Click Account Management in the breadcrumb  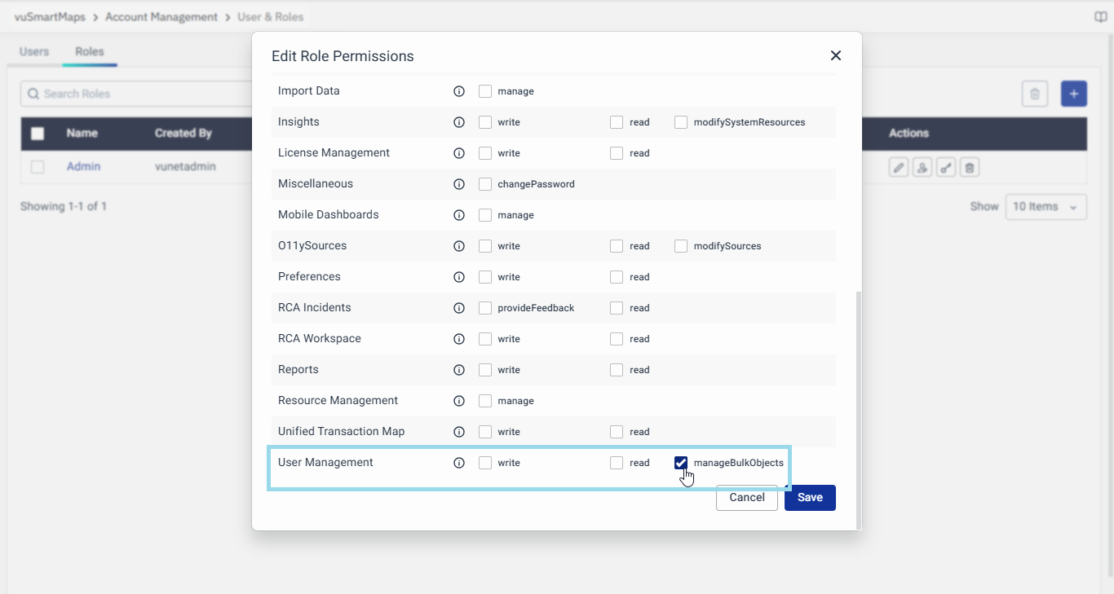click(x=161, y=17)
